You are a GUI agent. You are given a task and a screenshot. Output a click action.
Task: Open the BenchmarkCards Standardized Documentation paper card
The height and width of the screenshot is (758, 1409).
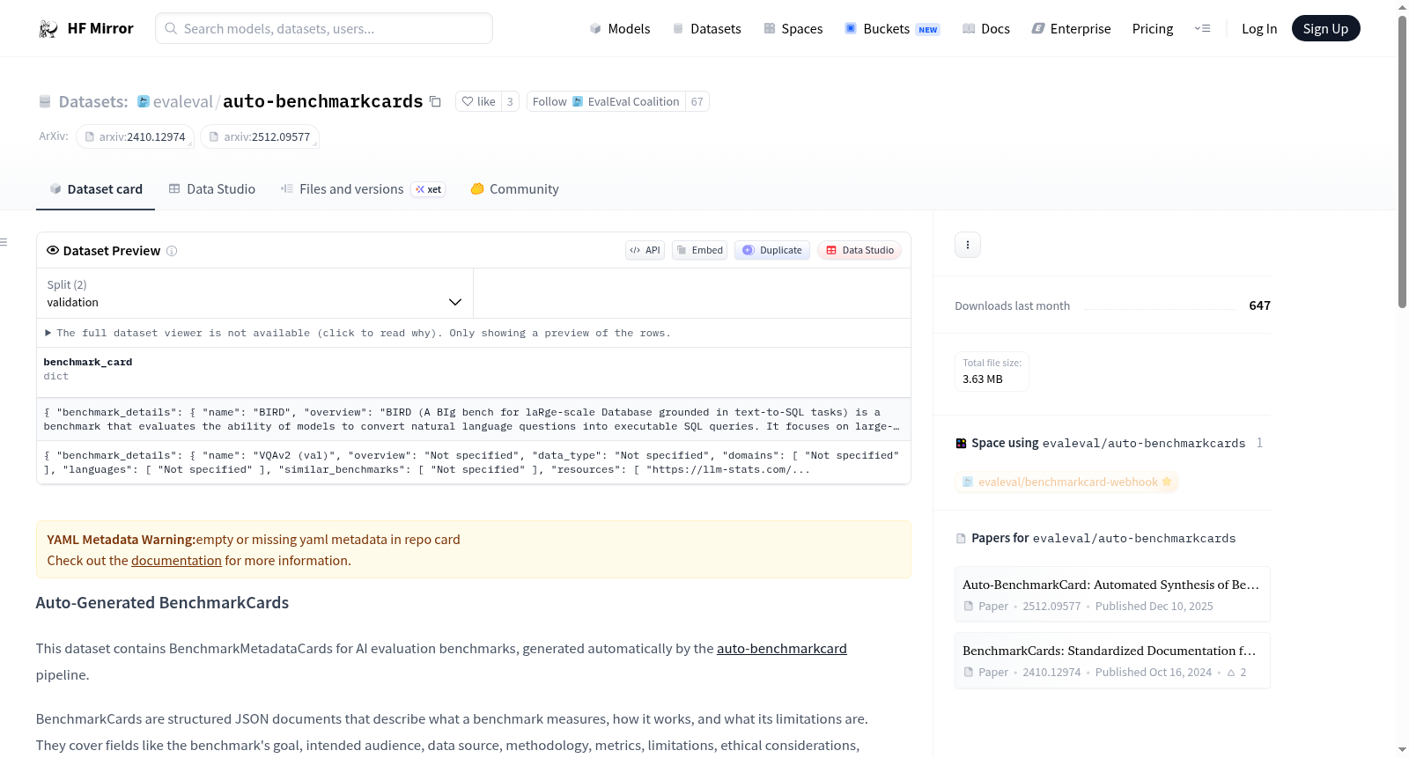1112,660
